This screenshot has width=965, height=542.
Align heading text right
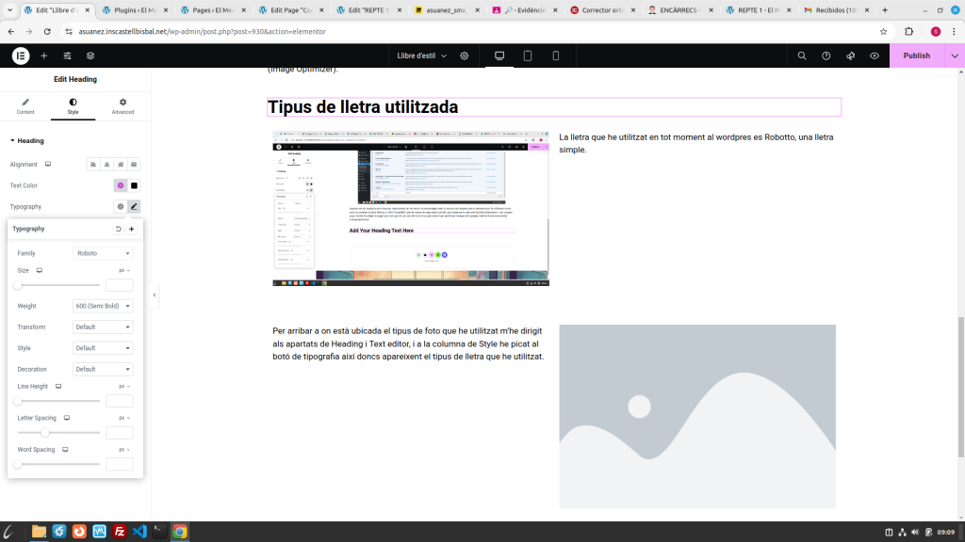pos(121,164)
